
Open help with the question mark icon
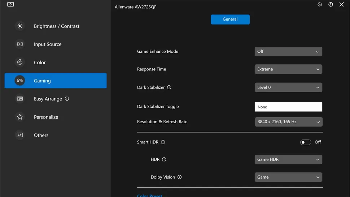331,5
